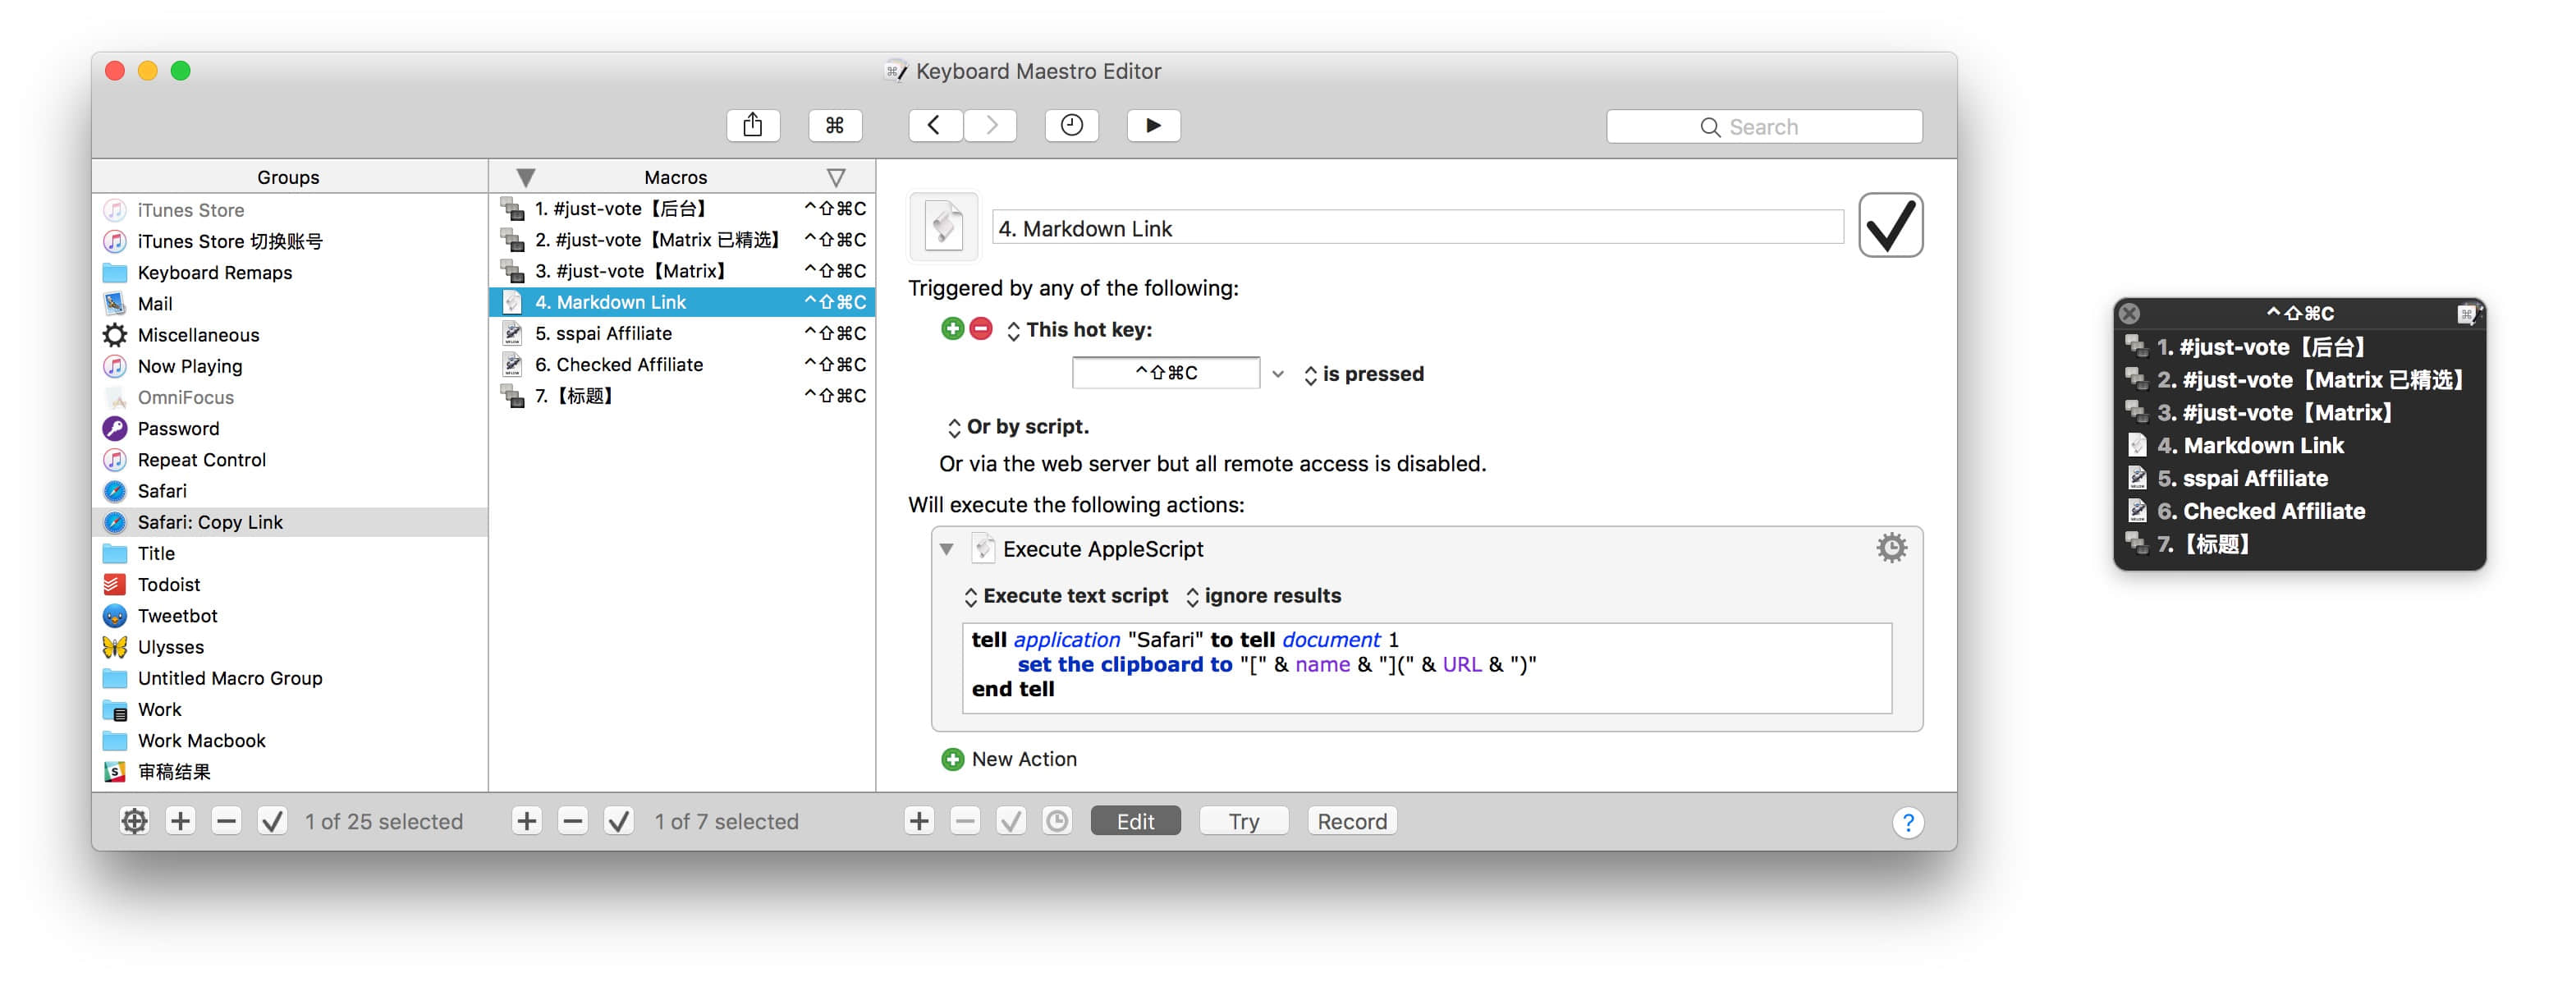Toggle enable checkmark for selected macro
Viewport: 2576px width, 982px height.
coord(619,821)
